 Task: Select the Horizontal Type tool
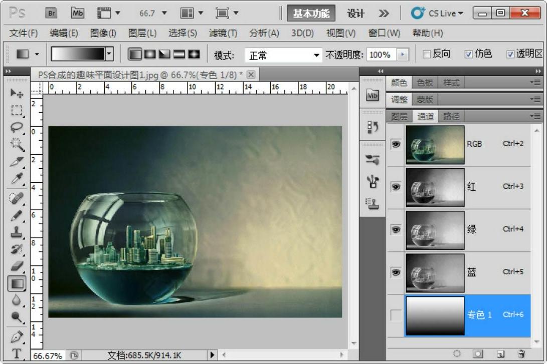[17, 353]
